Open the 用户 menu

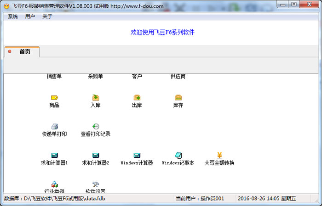coord(30,17)
